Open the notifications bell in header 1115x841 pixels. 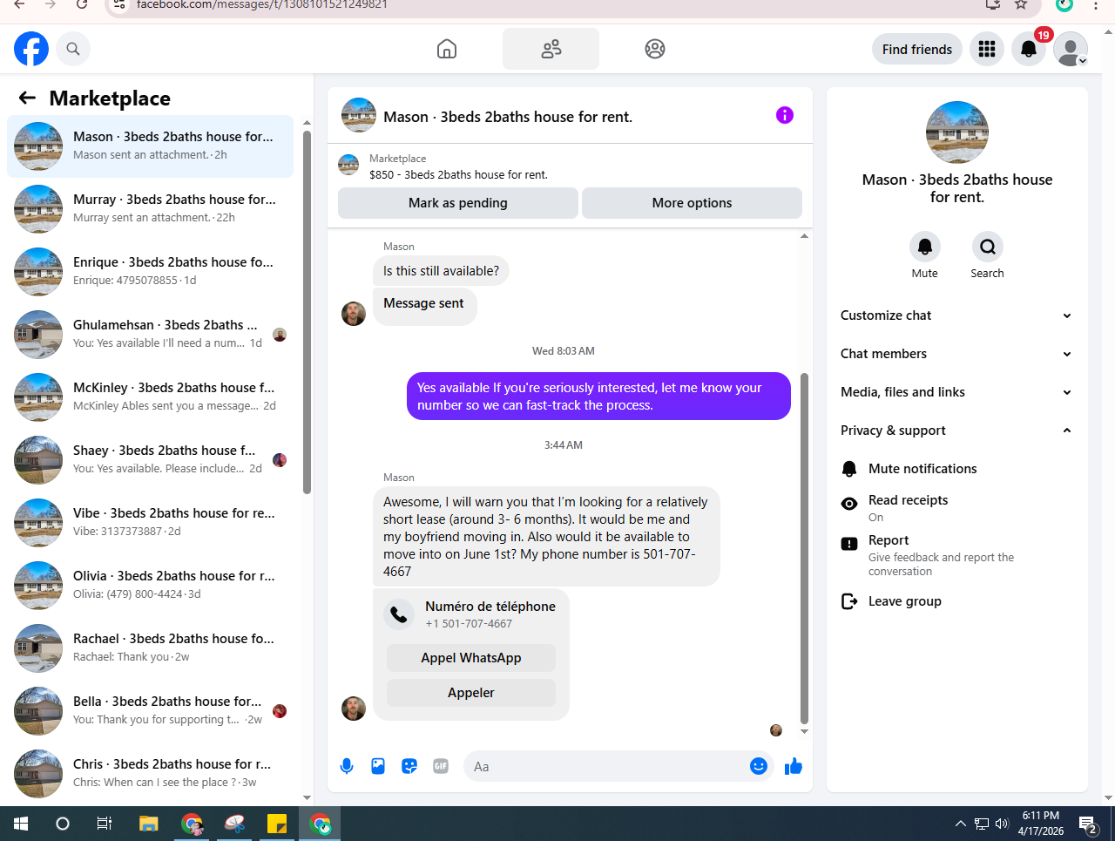(x=1029, y=49)
